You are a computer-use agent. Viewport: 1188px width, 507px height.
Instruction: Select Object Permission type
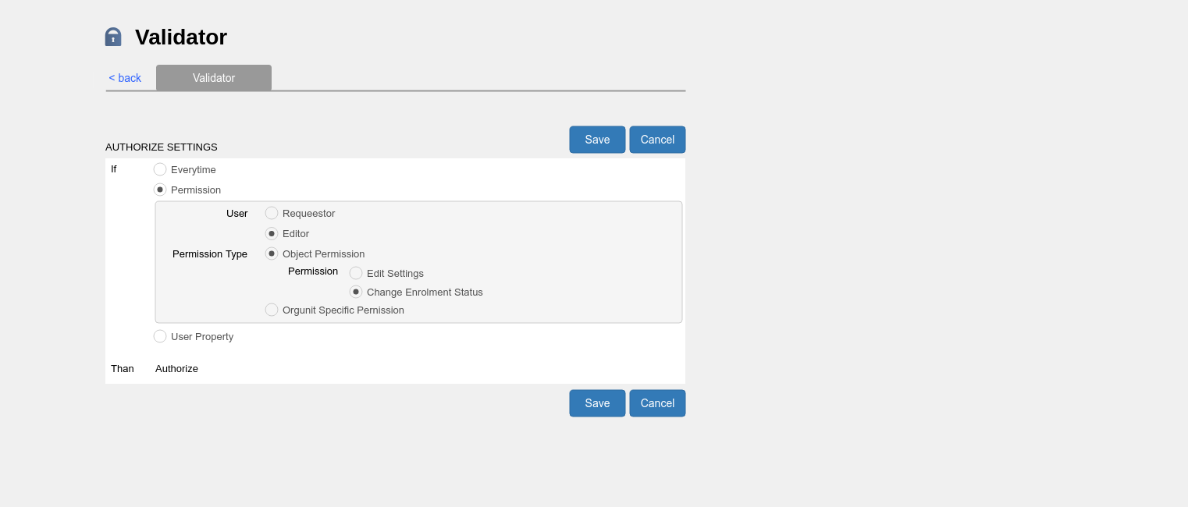point(272,253)
